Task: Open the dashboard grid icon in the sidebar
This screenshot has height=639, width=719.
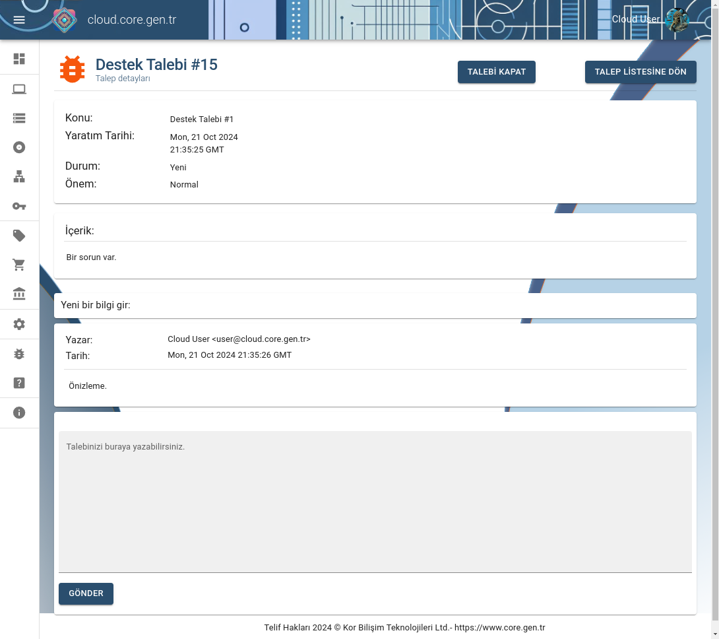Action: tap(19, 59)
